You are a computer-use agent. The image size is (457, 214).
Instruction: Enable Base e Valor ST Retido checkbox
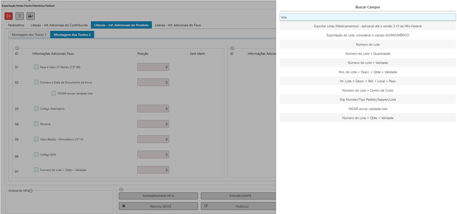(36, 67)
